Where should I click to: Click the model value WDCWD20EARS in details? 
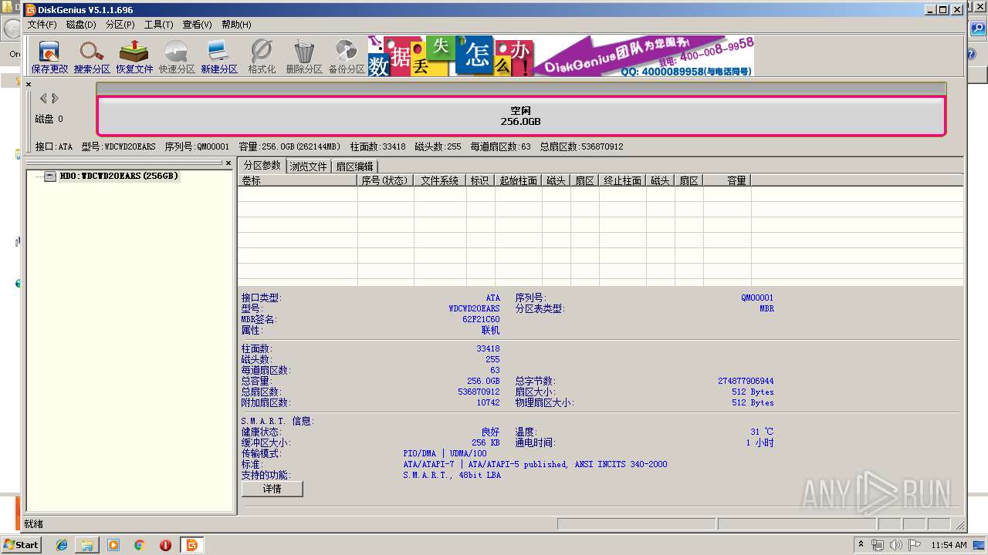click(474, 308)
